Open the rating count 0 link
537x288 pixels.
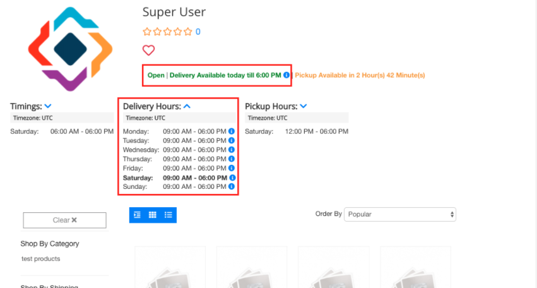click(198, 32)
